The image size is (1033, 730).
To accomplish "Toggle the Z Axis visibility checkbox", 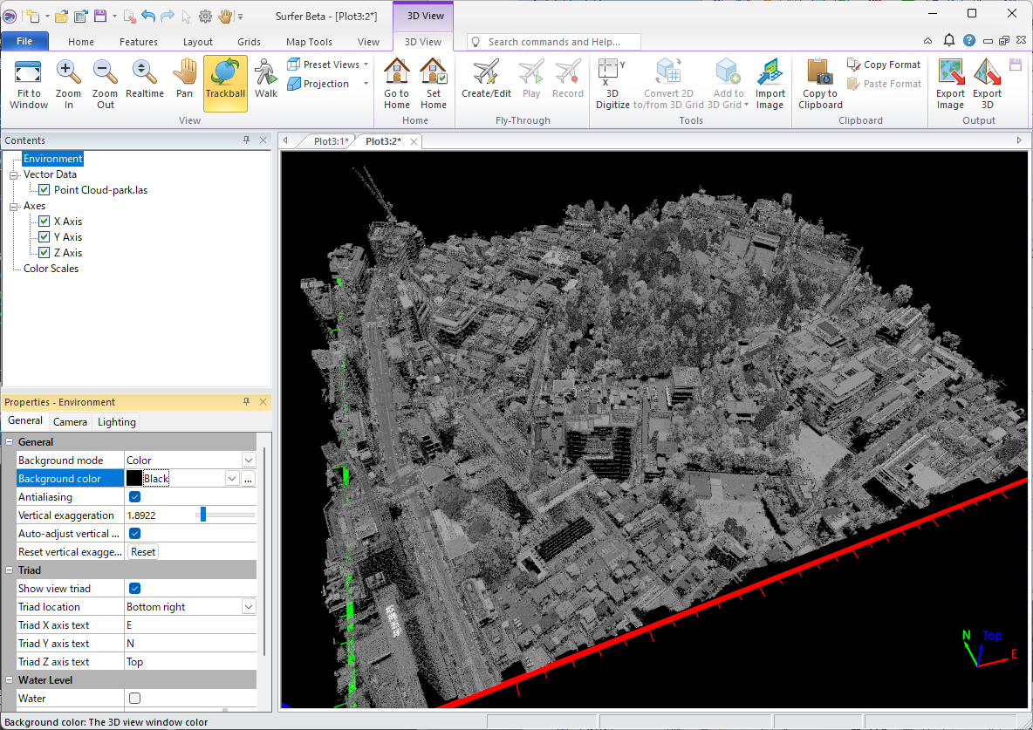I will 44,253.
